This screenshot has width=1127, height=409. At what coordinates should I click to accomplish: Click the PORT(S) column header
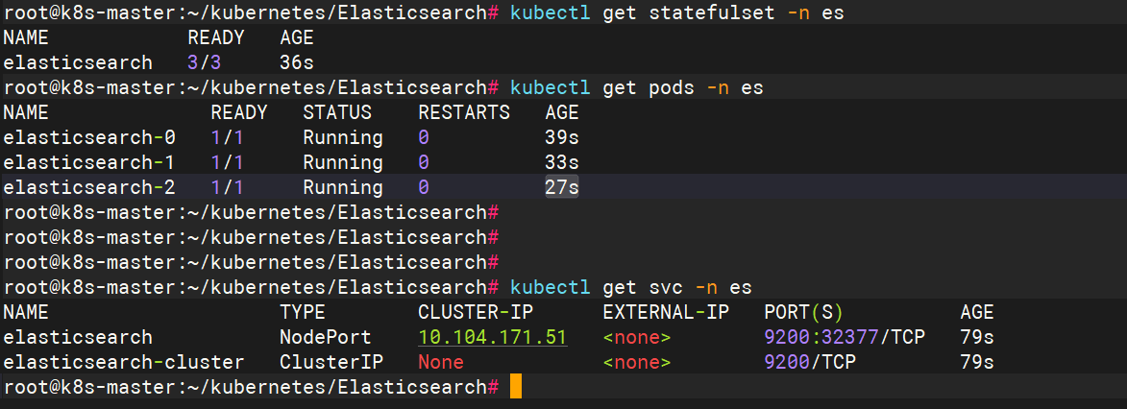click(803, 312)
